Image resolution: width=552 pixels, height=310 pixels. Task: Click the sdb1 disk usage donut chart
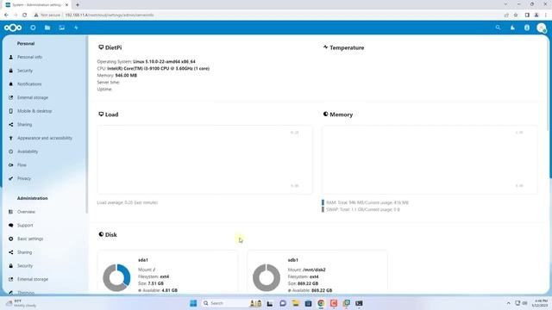click(x=267, y=277)
